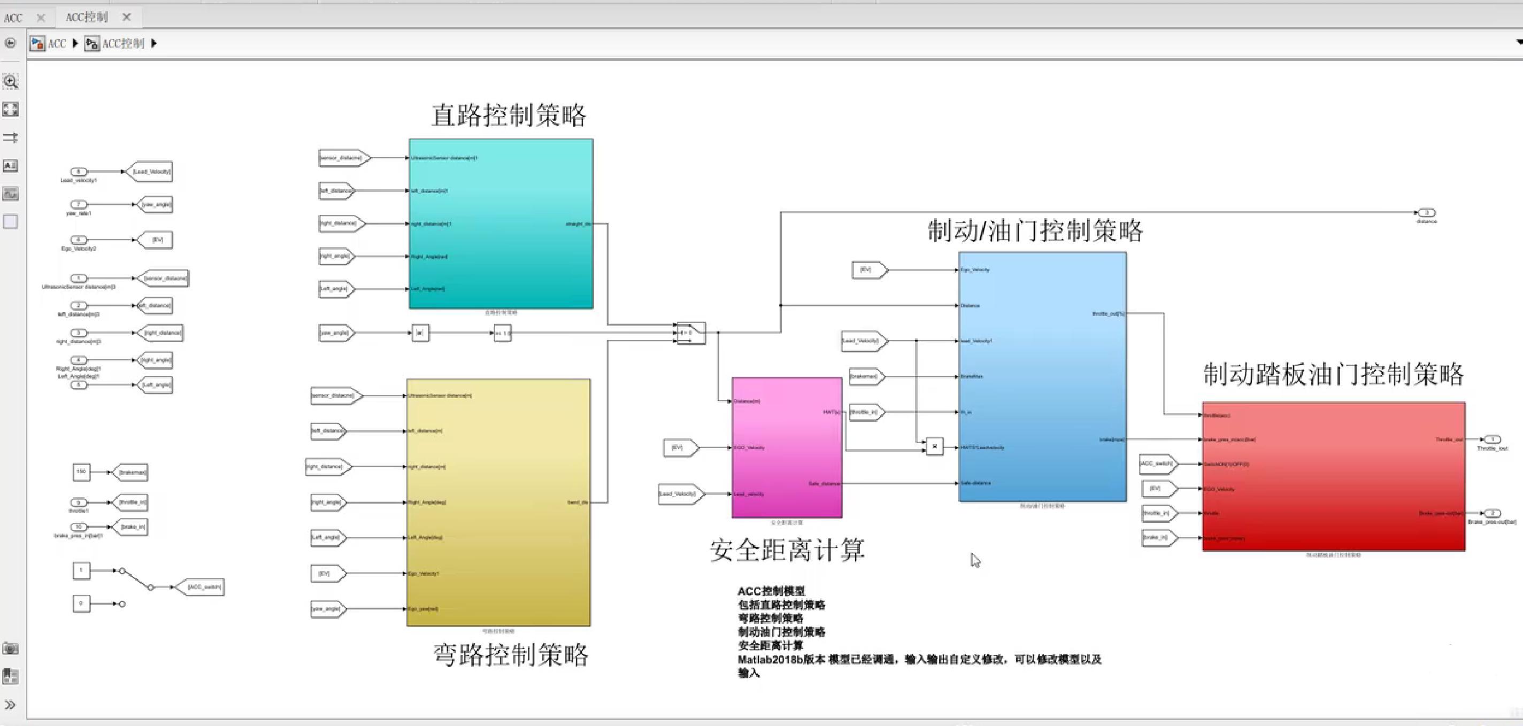The image size is (1523, 726).
Task: Switch to the ACC控制 tab
Action: pos(86,17)
